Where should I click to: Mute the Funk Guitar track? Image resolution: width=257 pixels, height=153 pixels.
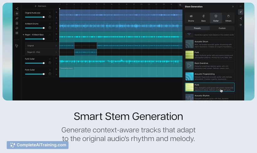(56, 58)
